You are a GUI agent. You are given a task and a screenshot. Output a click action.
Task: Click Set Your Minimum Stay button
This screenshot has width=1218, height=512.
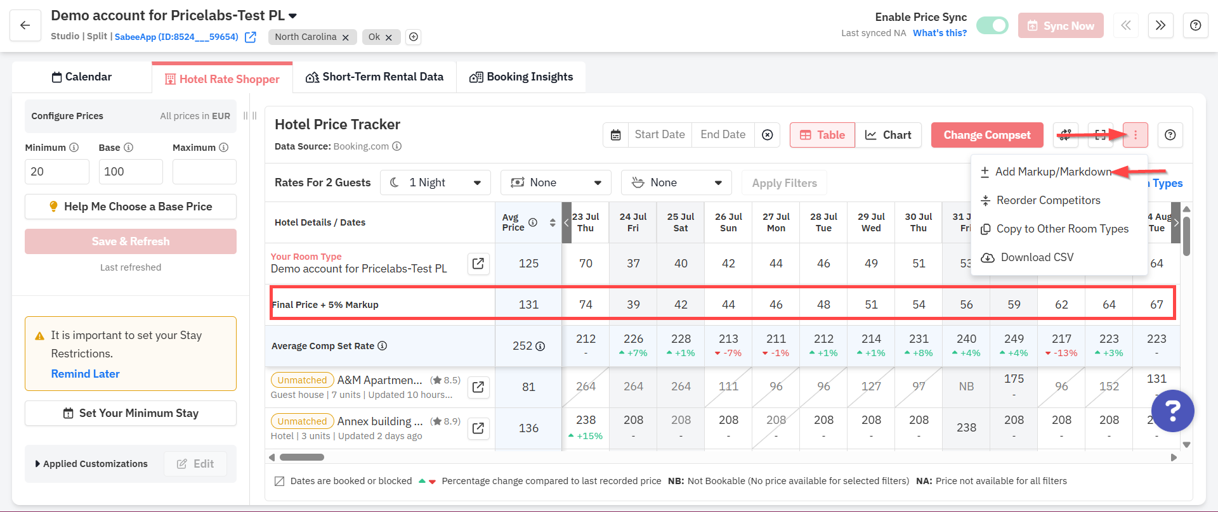pos(131,413)
